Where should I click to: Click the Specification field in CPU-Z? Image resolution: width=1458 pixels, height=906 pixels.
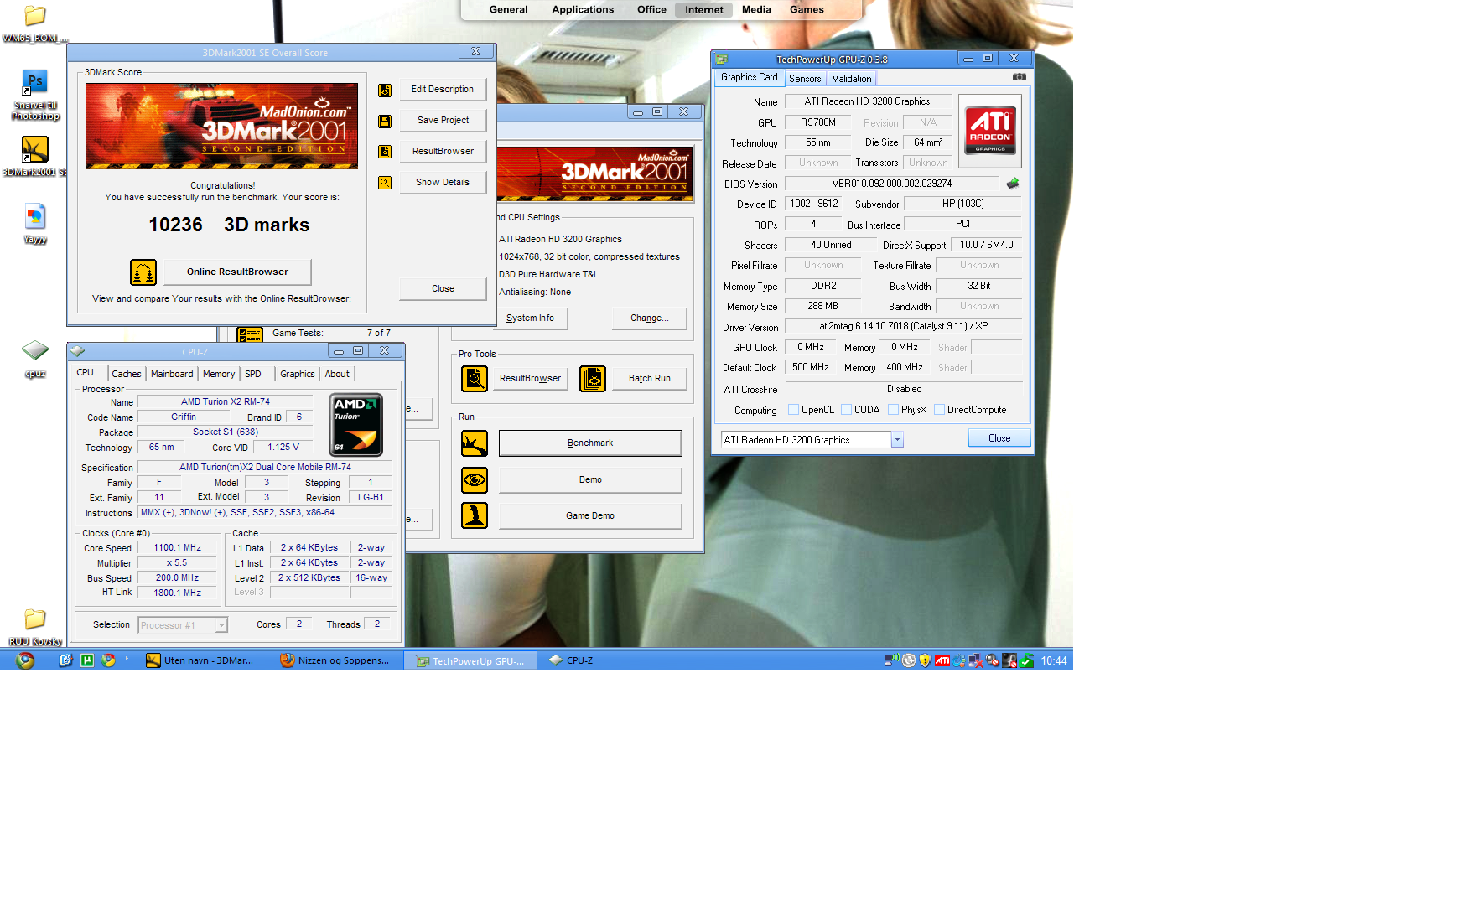(x=265, y=468)
